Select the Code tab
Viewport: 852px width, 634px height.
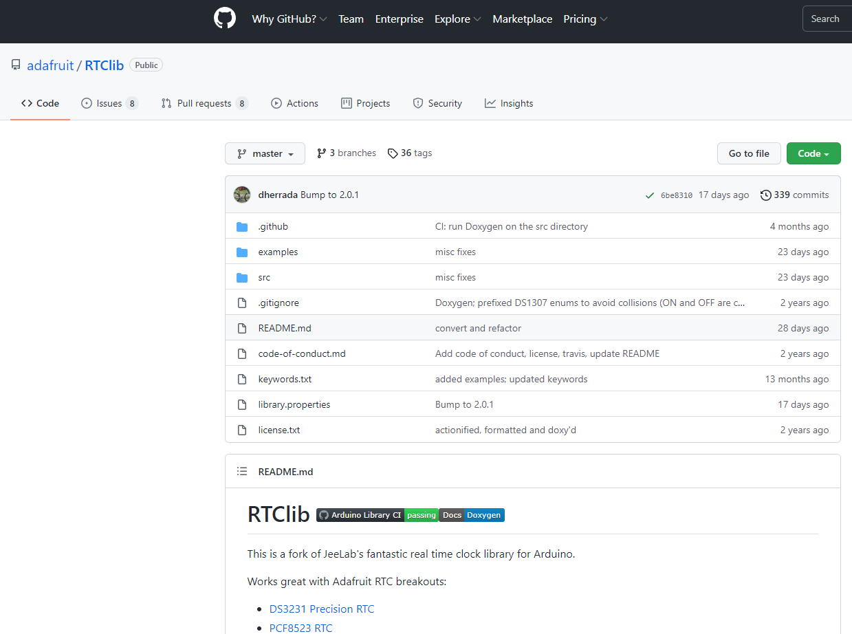click(x=40, y=104)
